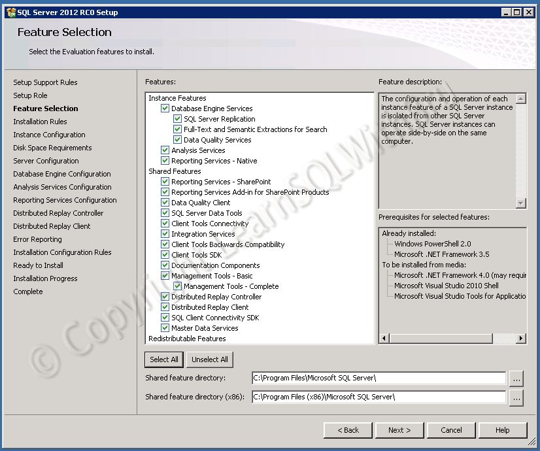Click prerequisites panel scroll left arrow

click(x=384, y=339)
